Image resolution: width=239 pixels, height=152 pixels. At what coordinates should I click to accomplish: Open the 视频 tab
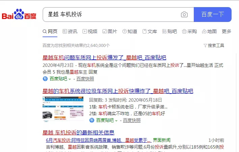[x=90, y=31]
